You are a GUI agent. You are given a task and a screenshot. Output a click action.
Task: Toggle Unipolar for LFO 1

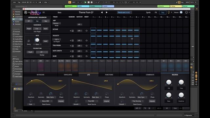(61, 101)
